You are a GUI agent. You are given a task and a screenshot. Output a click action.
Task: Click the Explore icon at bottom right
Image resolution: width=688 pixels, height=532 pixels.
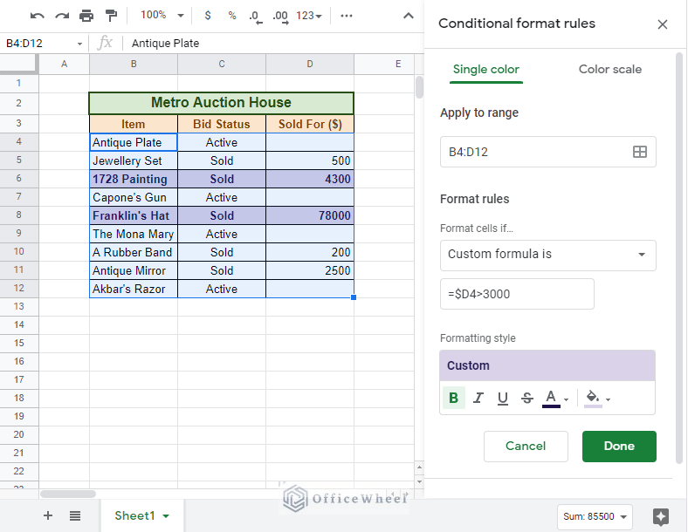pyautogui.click(x=661, y=516)
